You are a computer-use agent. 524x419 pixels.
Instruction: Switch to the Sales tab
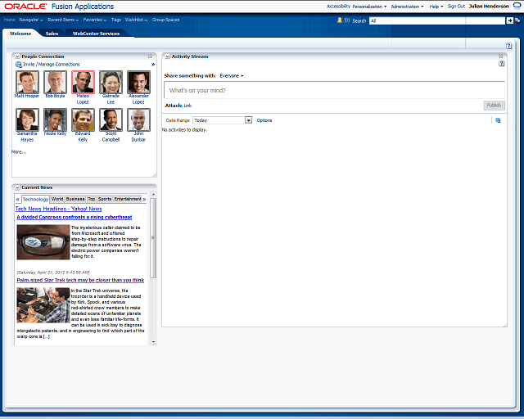coord(52,34)
